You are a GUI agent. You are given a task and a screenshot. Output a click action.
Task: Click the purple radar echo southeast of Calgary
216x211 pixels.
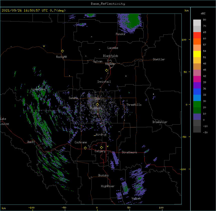(116, 158)
